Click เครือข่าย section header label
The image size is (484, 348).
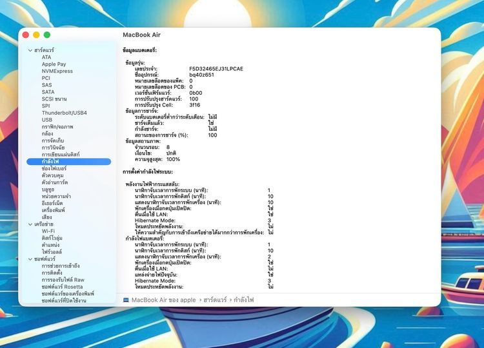tap(43, 224)
